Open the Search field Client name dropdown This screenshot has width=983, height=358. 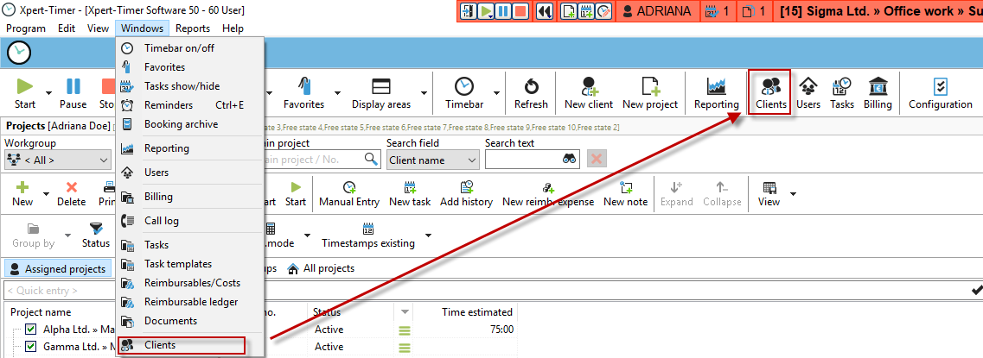point(471,160)
